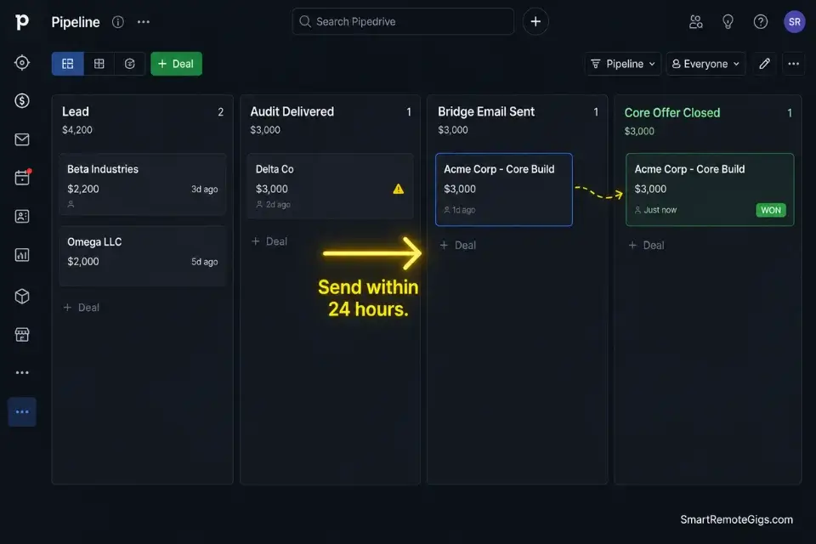Image resolution: width=816 pixels, height=544 pixels.
Task: Click Core Offer Closed stage header
Action: 671,112
